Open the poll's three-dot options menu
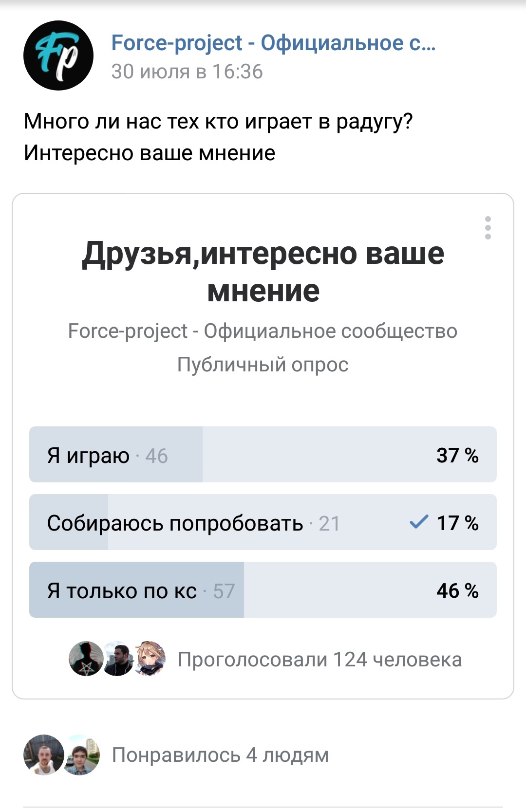 488,228
